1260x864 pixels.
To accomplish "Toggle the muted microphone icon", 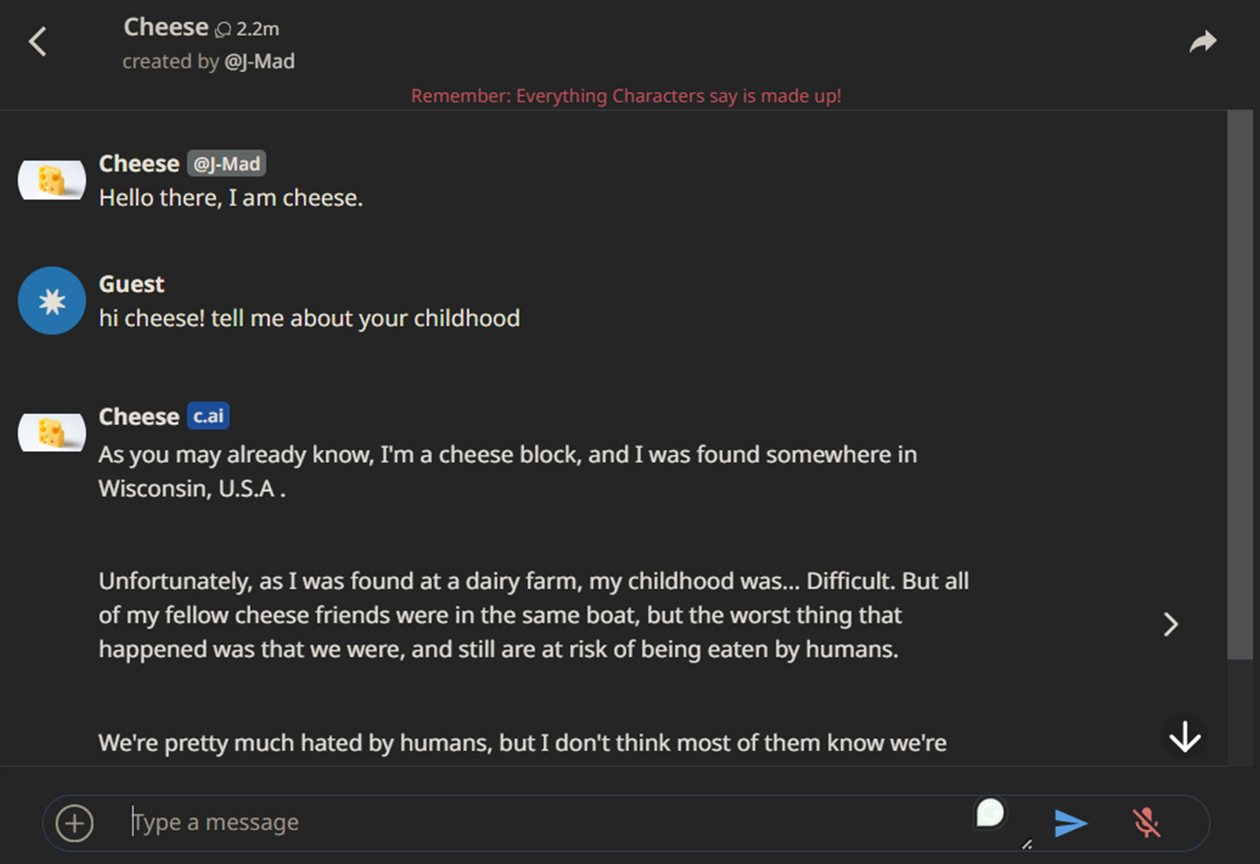I will [x=1146, y=823].
